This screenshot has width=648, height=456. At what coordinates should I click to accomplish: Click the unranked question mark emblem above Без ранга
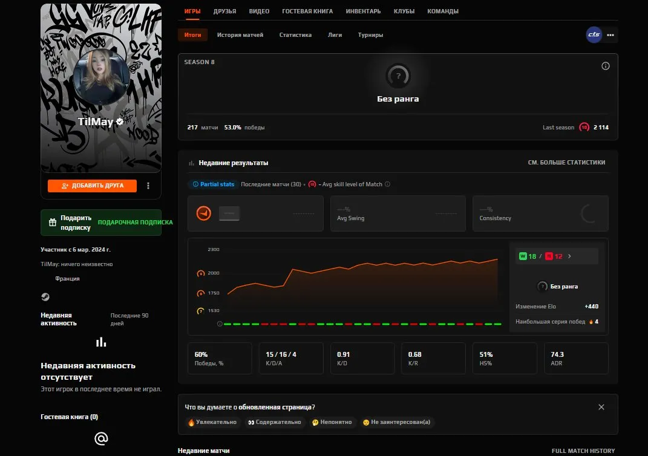[398, 76]
